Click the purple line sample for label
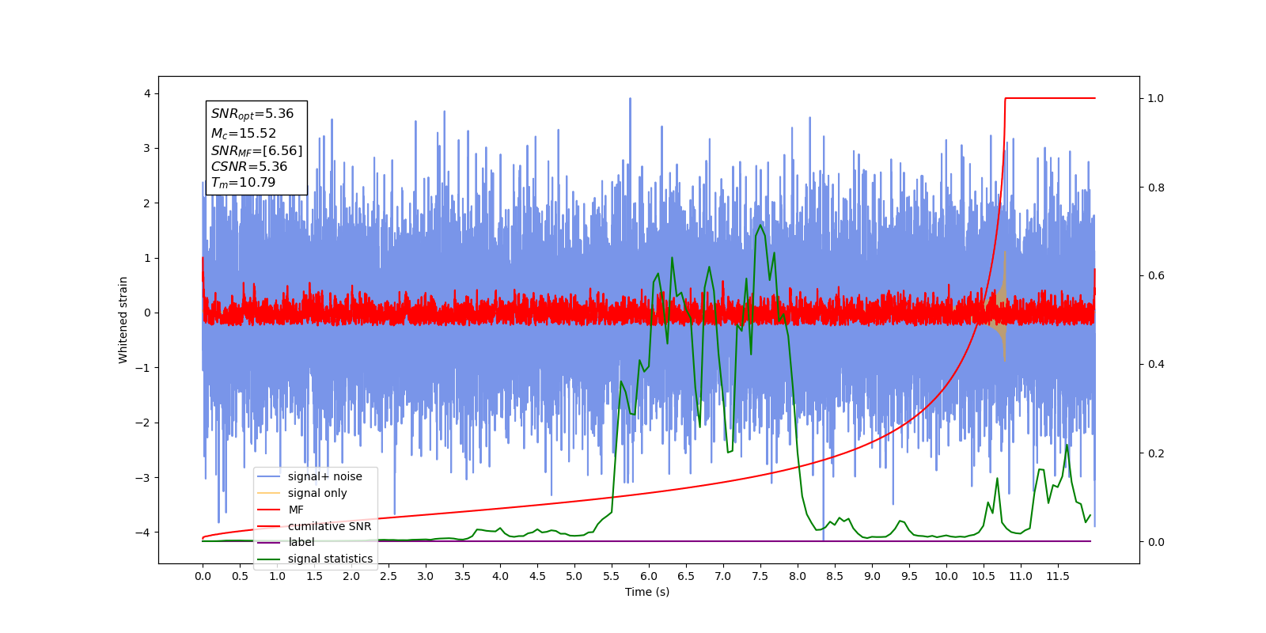Image resolution: width=1266 pixels, height=633 pixels. [269, 542]
